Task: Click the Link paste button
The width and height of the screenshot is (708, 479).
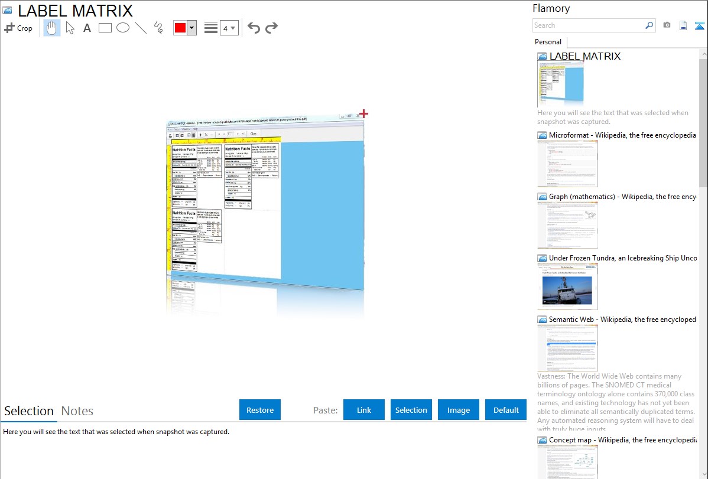Action: (364, 410)
